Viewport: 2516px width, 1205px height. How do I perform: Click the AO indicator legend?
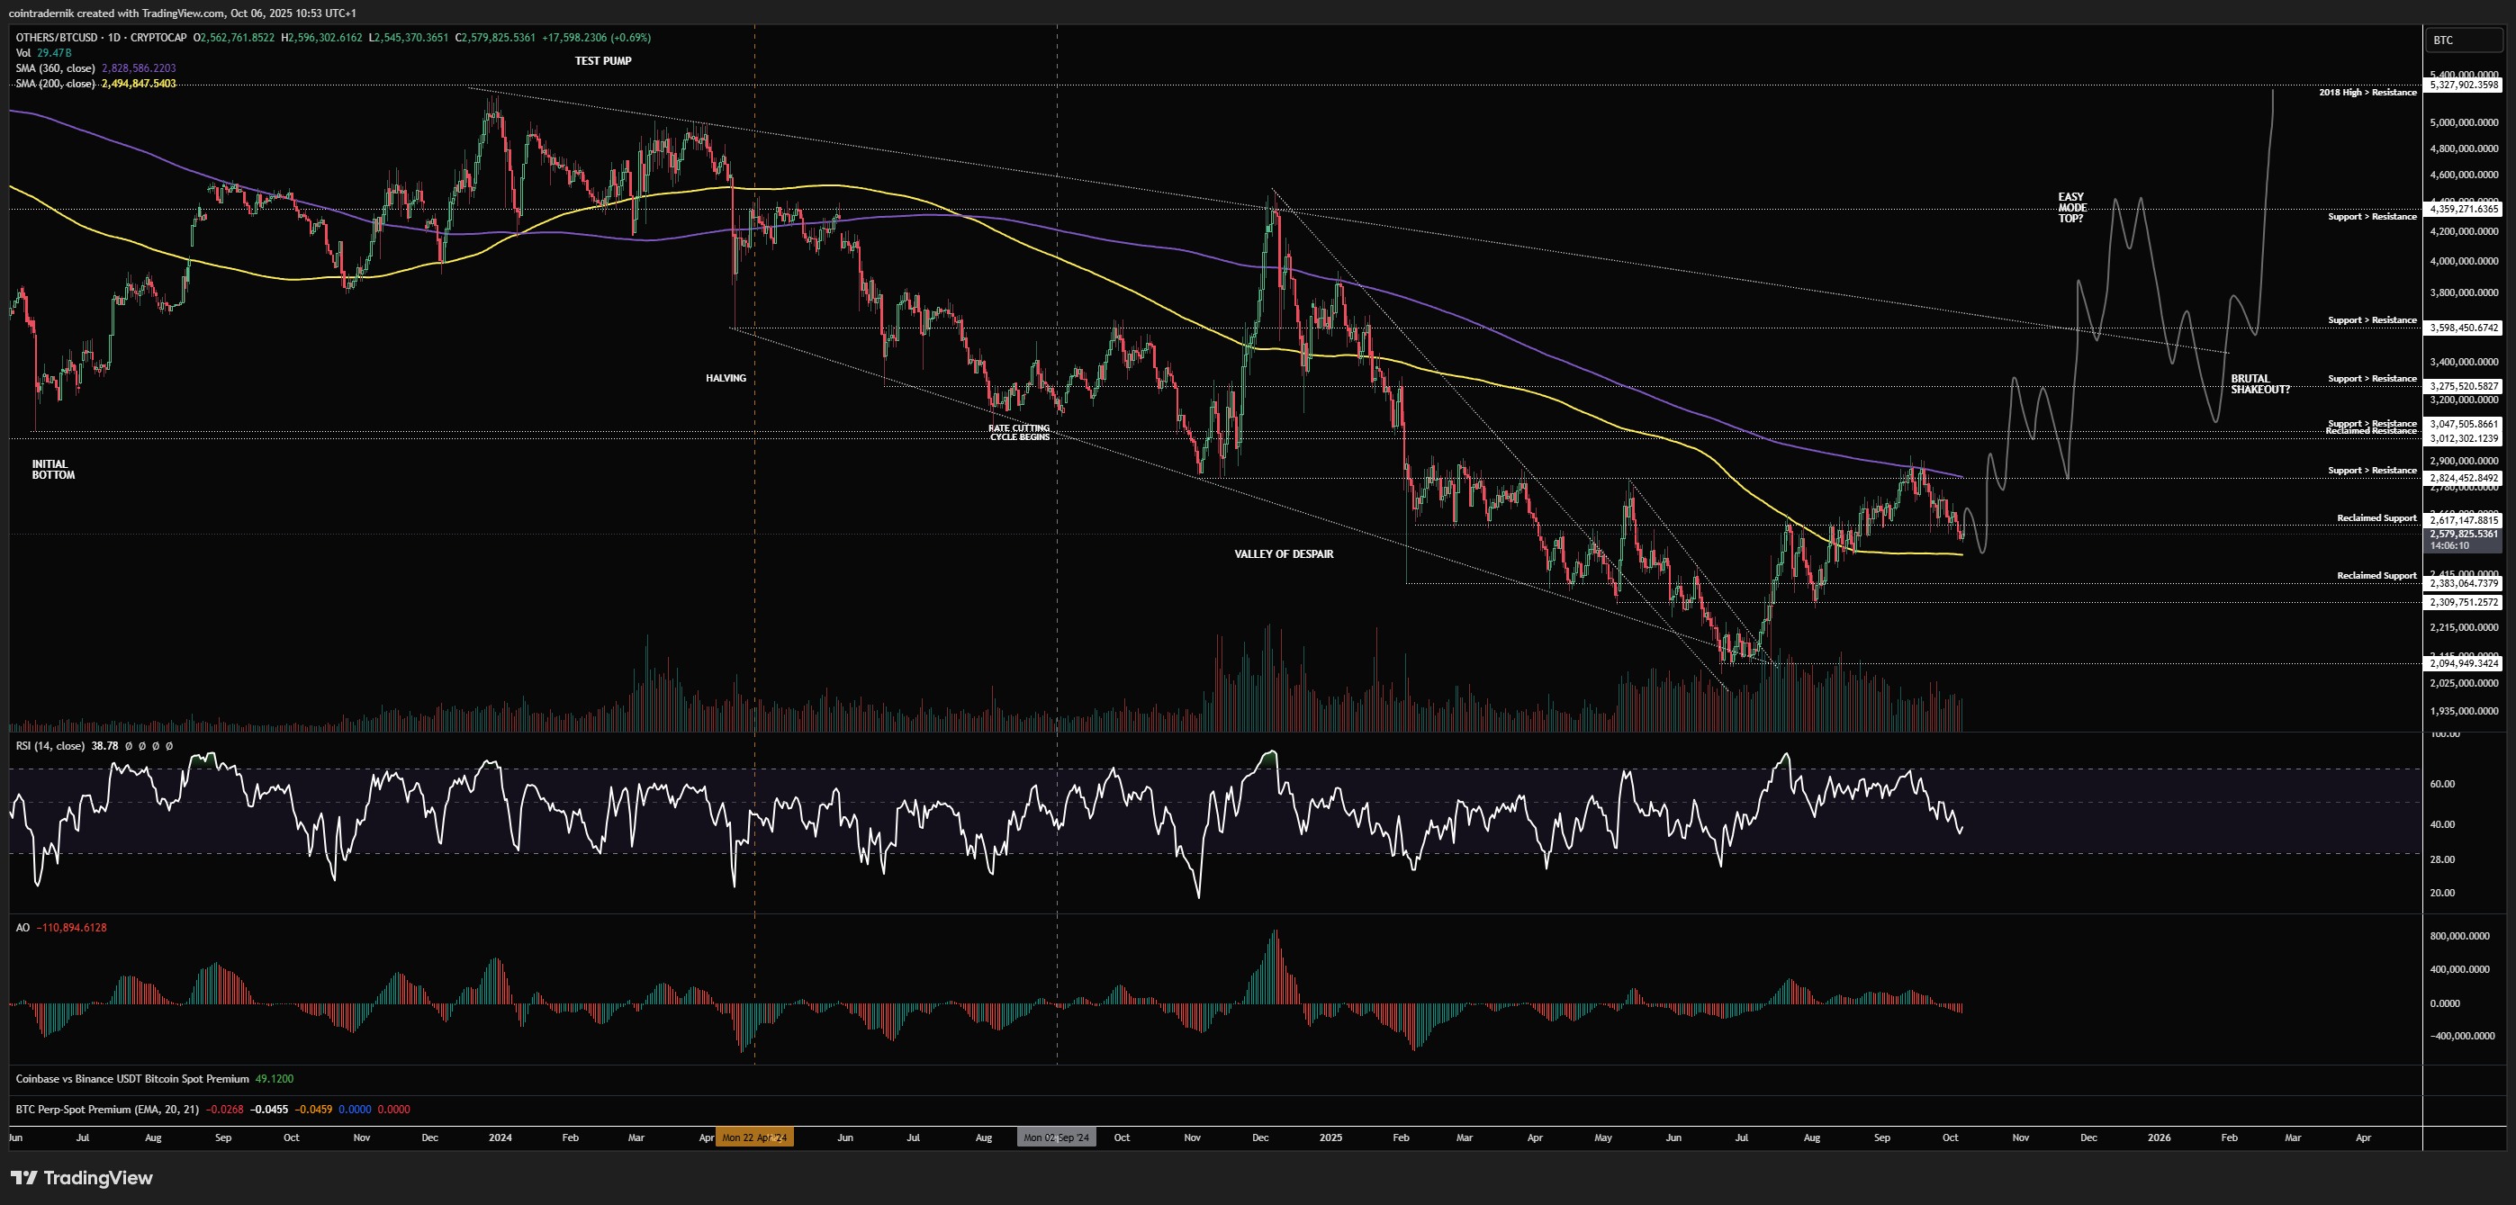pos(23,928)
